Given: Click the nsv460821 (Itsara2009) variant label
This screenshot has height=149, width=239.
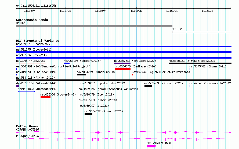Looking at the screenshot, I should 34,44.
